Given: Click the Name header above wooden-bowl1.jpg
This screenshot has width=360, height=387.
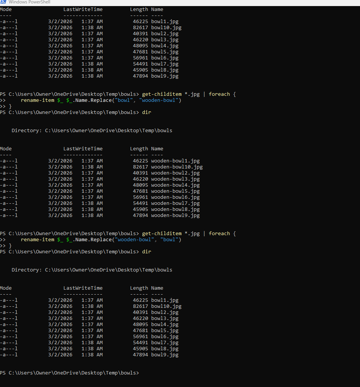Looking at the screenshot, I should [157, 149].
